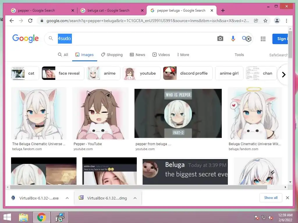Viewport: 298px width, 223px height.
Task: Click Chrome icon in taskbar
Action: [41, 217]
